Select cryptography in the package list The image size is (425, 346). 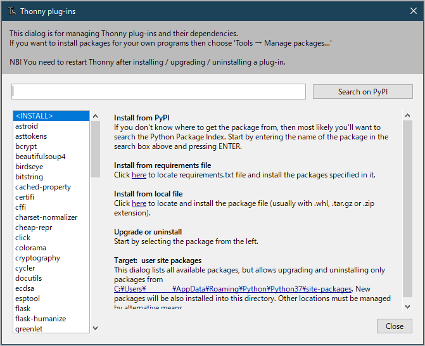51,258
